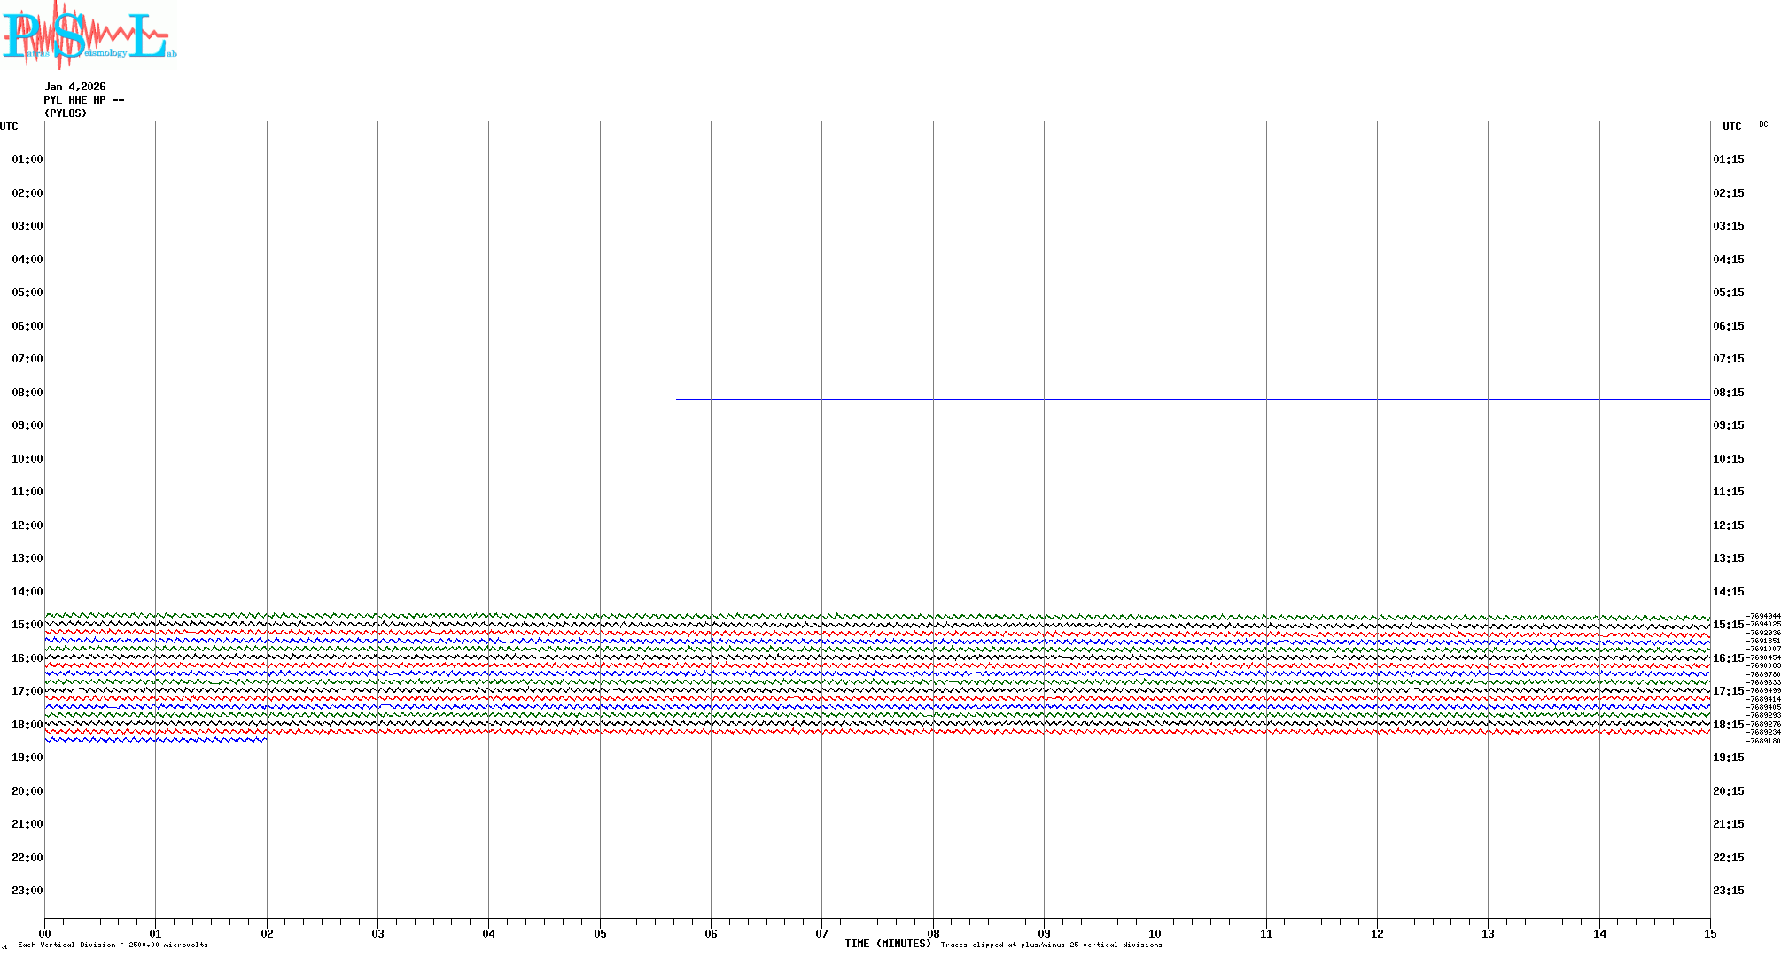
Task: Click the short blue trace ending at 18:30
Action: click(x=155, y=740)
